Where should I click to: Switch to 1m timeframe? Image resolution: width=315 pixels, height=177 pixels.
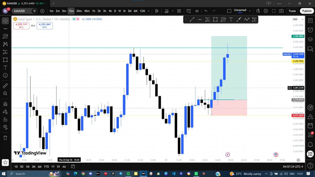pyautogui.click(x=51, y=11)
